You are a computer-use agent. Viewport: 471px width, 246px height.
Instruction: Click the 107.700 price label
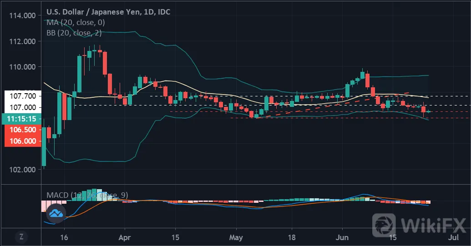(x=23, y=96)
